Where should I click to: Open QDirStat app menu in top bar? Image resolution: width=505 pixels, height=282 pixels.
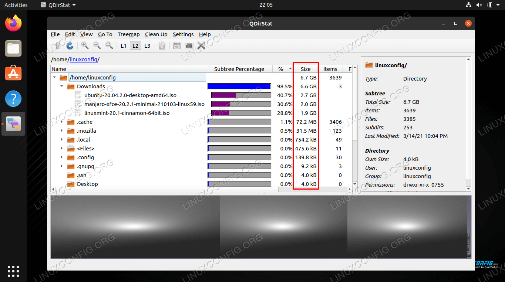pyautogui.click(x=58, y=5)
